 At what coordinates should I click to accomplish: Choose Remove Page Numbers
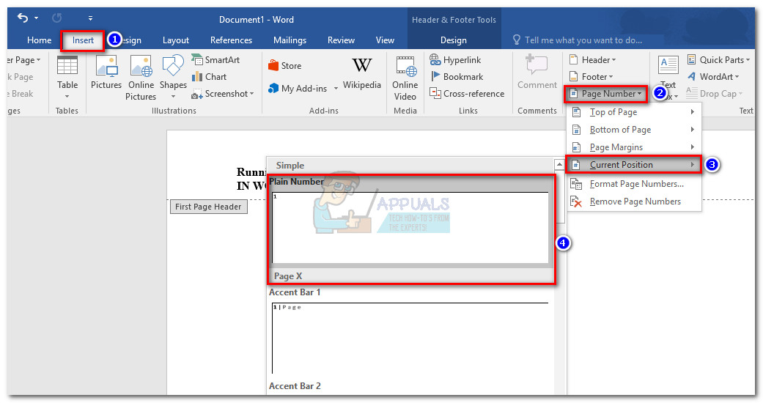[x=634, y=202]
